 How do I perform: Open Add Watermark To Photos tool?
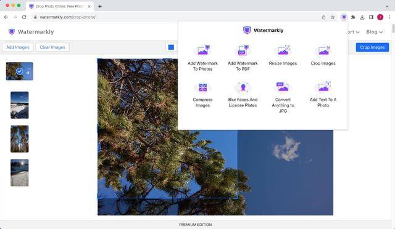click(x=202, y=58)
